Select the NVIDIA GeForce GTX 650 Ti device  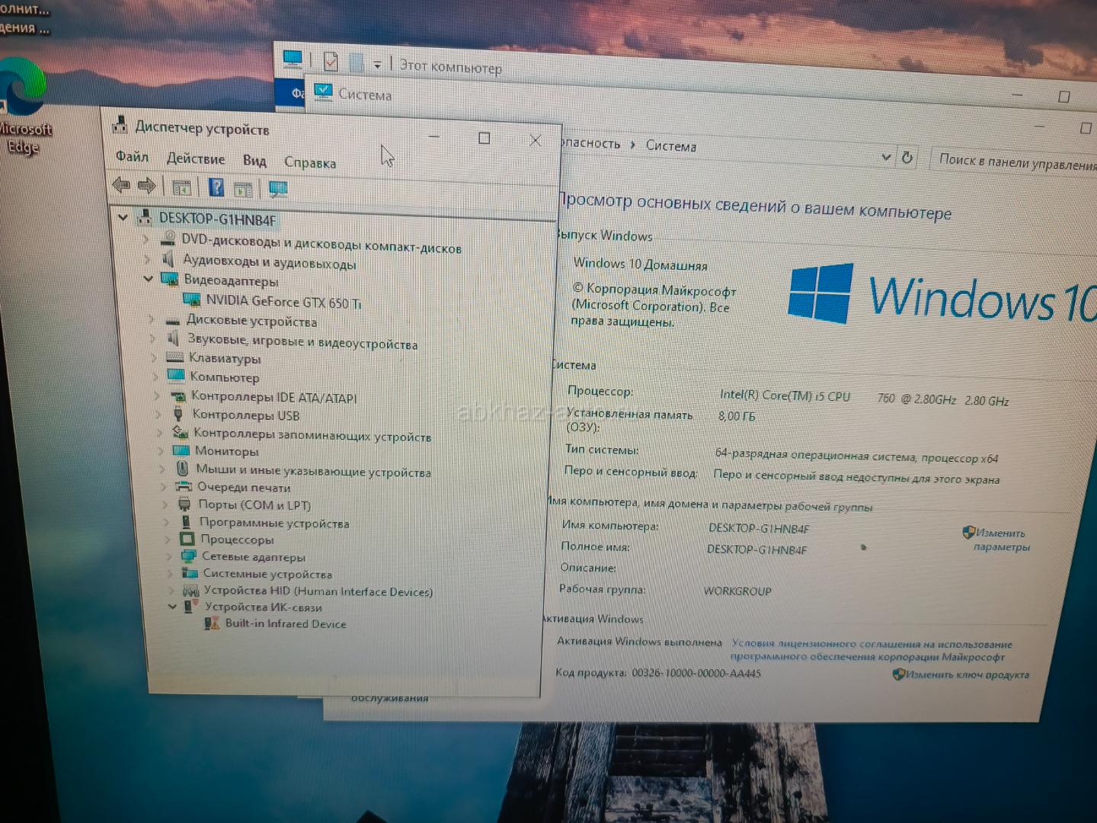coord(283,302)
